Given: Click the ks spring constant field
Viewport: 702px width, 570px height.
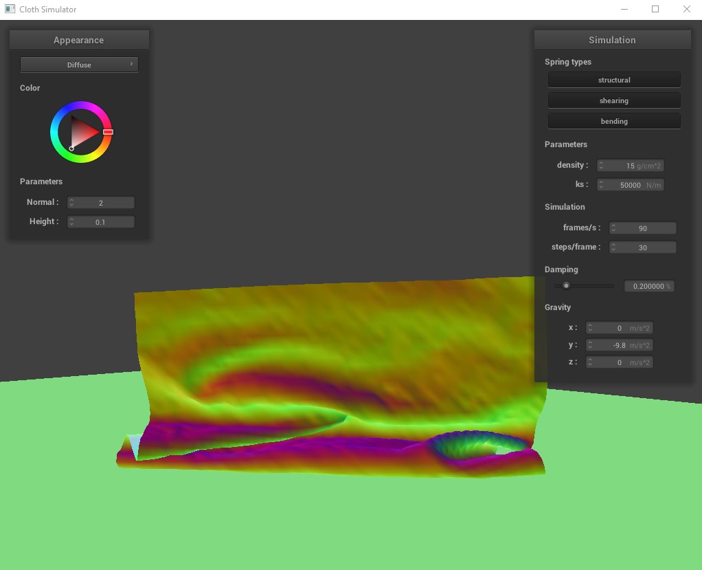Looking at the screenshot, I should 631,185.
